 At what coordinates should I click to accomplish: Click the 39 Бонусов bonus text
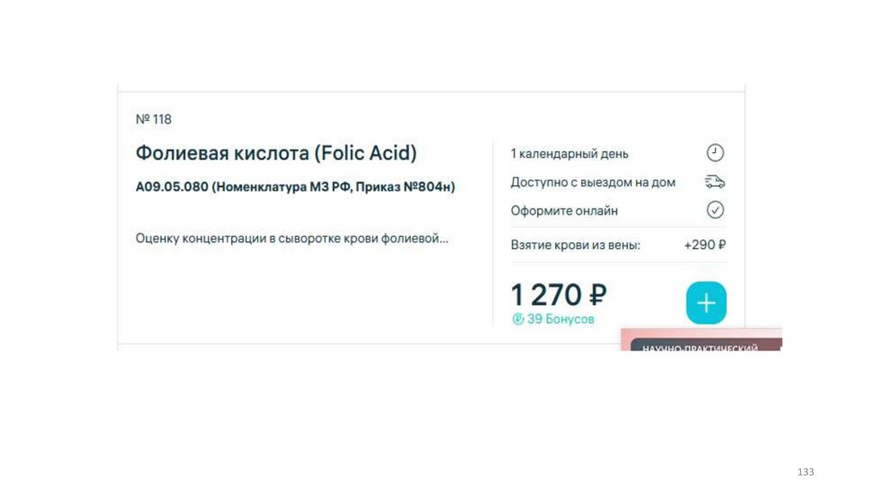tap(560, 320)
